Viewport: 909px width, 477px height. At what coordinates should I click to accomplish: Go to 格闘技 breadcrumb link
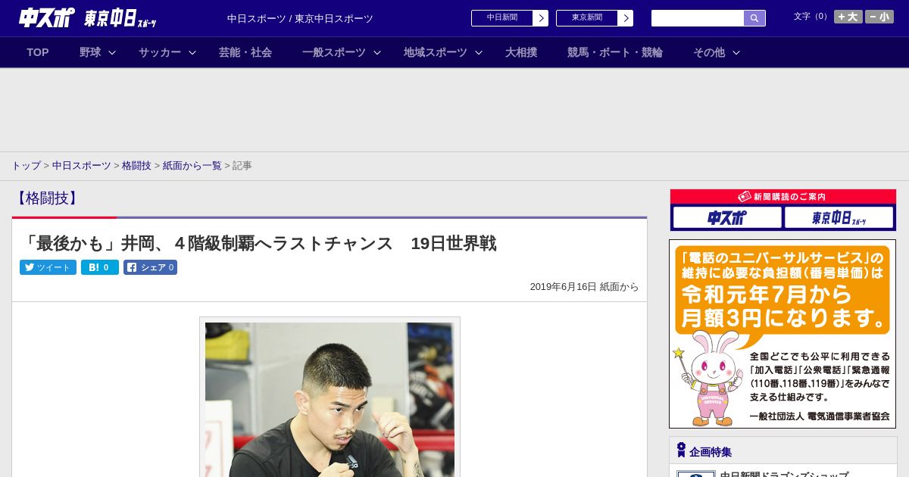pyautogui.click(x=136, y=166)
